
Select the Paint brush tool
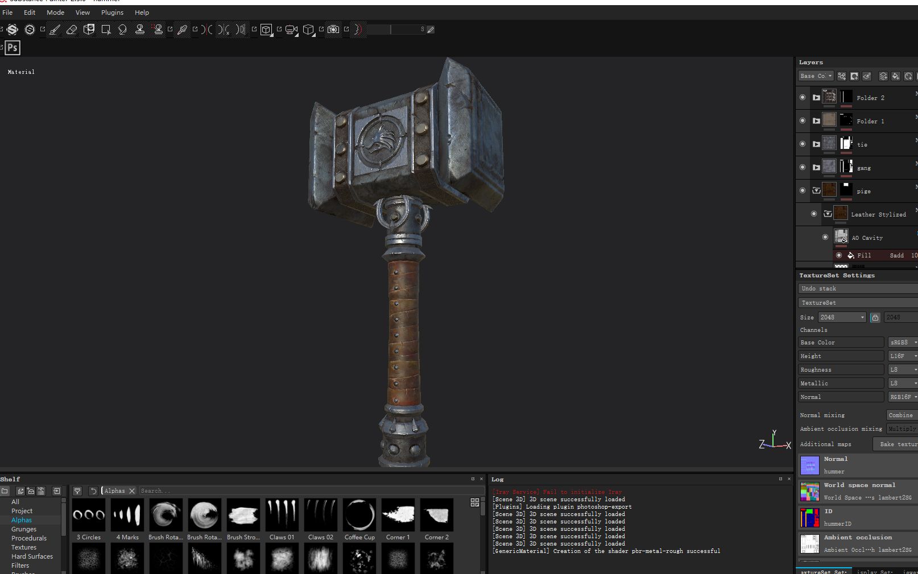point(55,30)
